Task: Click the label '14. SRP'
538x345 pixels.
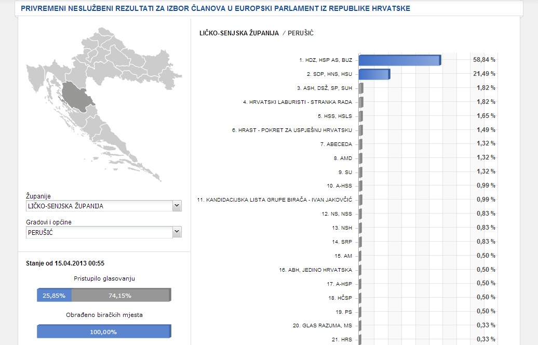Action: [342, 242]
